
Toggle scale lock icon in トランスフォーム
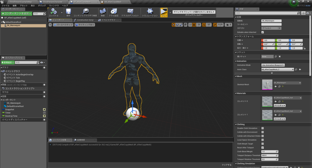(x=304, y=48)
